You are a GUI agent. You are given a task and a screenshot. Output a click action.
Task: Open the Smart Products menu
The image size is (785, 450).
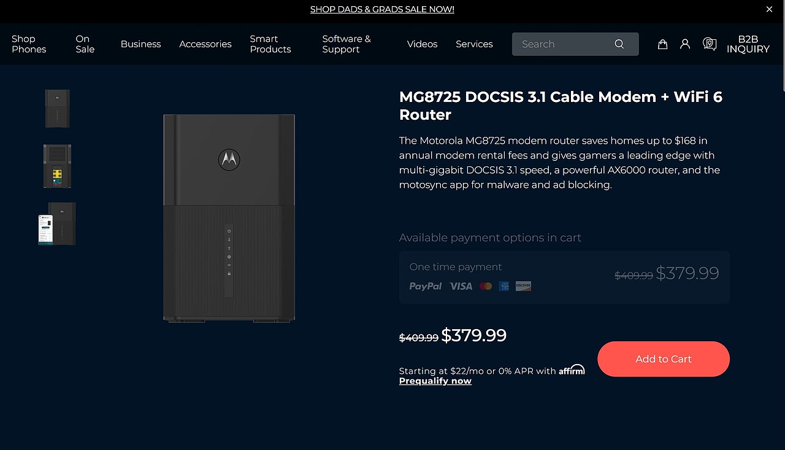[270, 44]
